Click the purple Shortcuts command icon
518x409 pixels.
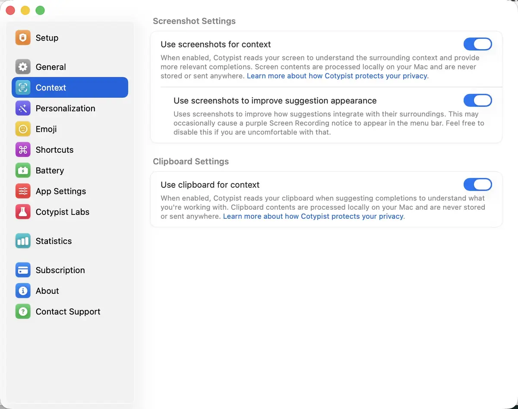click(x=23, y=150)
